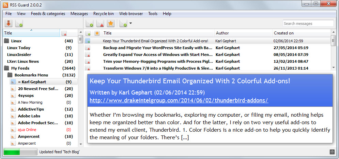339x159 pixels.
Task: Click the My Feeds category folder icon
Action: (7, 68)
